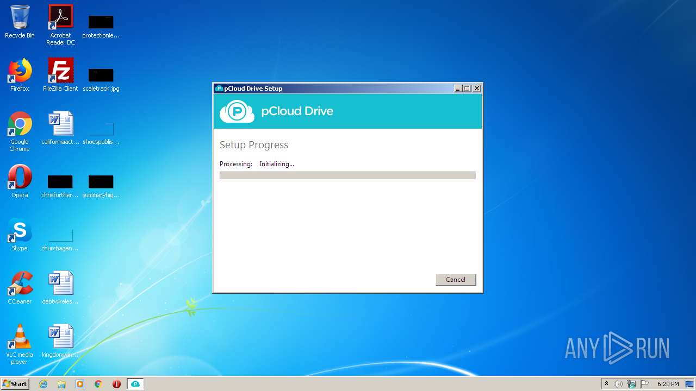Cancel the pCloud Drive setup
The width and height of the screenshot is (696, 391).
point(456,280)
